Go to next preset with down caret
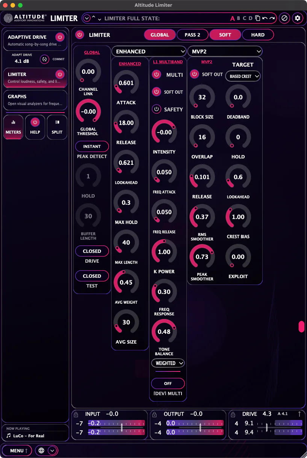The height and width of the screenshot is (458, 307). [x=99, y=19]
